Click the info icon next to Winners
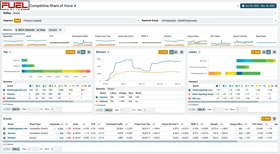Image resolution: width=280 pixels, height=154 pixels. click(x=108, y=52)
